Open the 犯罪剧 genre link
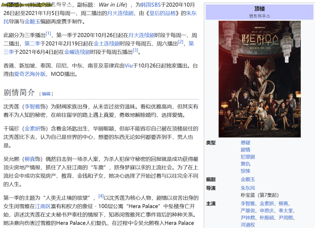The width and height of the screenshot is (315, 228). [x=248, y=157]
